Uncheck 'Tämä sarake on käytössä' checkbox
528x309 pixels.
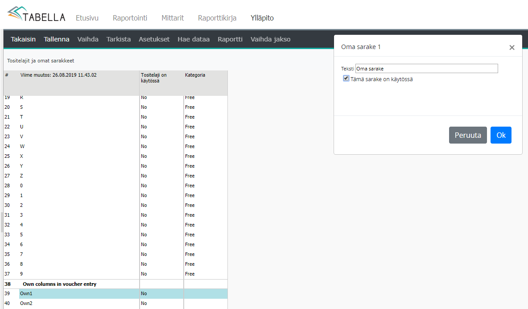(346, 78)
